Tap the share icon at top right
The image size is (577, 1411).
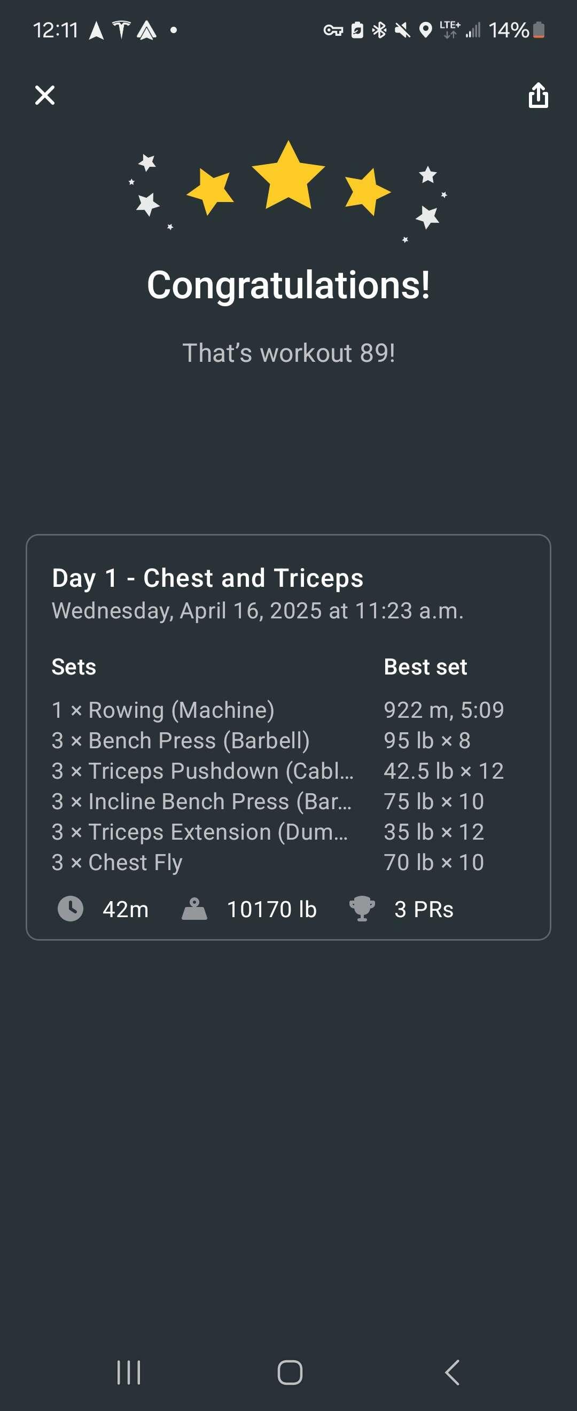pyautogui.click(x=538, y=95)
